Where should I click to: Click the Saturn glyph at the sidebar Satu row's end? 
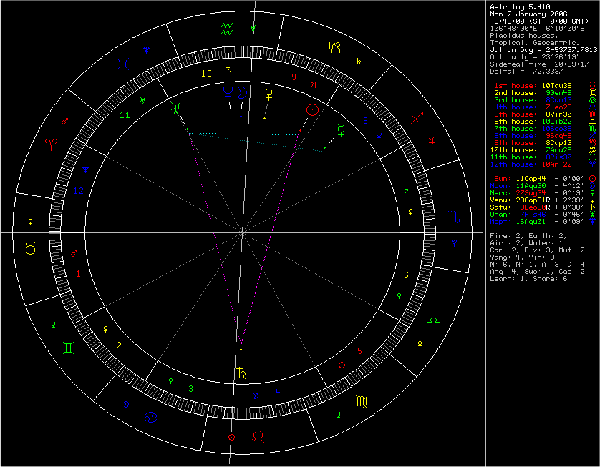click(593, 207)
